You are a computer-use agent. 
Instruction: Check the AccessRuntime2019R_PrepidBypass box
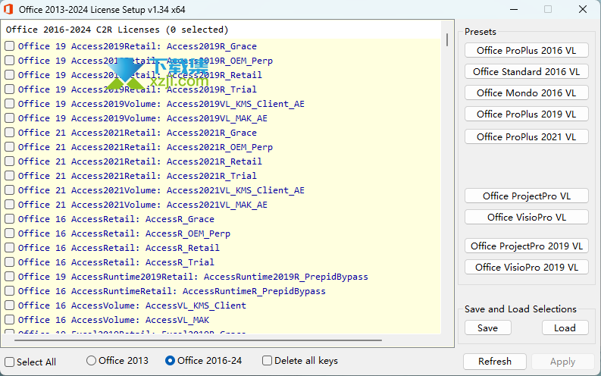pos(10,277)
